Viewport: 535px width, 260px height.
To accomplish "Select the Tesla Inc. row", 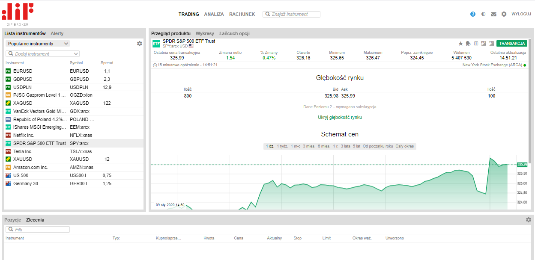I will (x=74, y=151).
